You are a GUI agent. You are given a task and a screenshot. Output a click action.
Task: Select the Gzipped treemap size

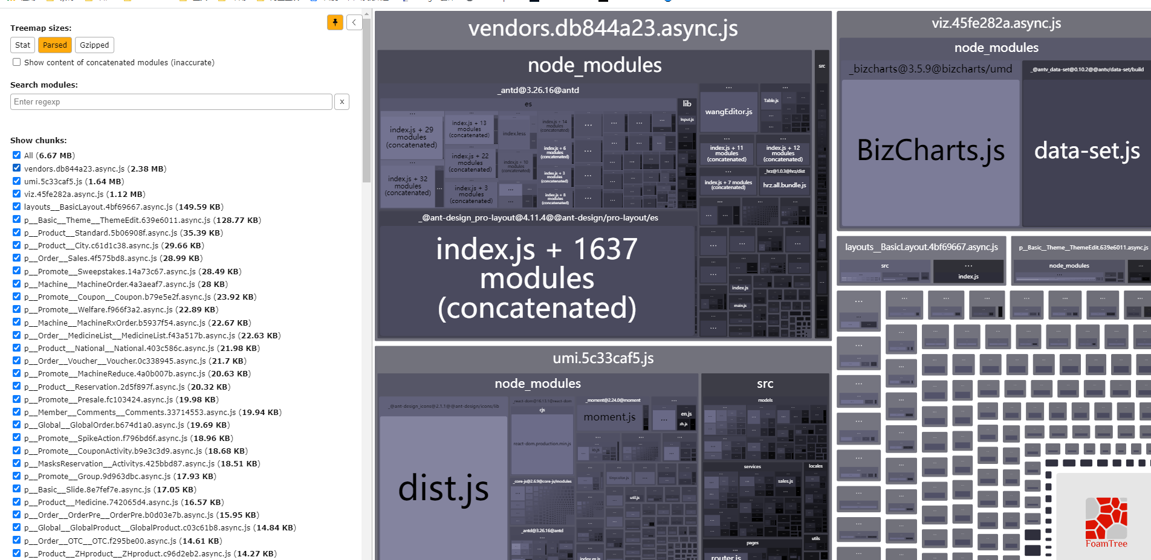point(94,45)
